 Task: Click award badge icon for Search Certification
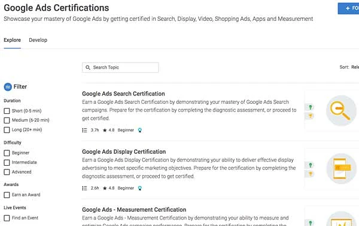click(x=139, y=130)
